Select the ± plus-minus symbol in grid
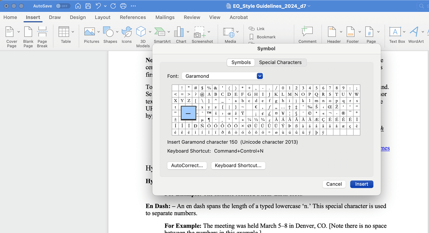 [175, 120]
